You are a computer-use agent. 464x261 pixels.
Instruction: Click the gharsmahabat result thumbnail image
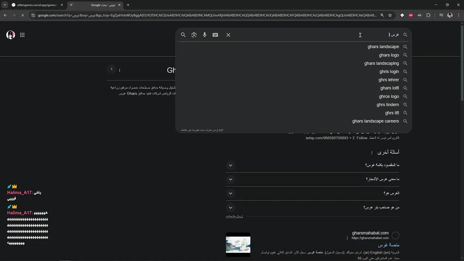click(x=238, y=244)
